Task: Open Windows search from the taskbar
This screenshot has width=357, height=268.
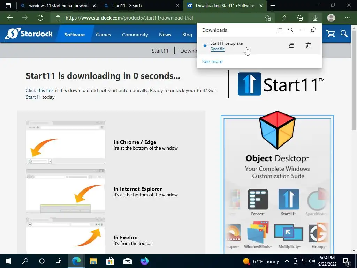Action: (25, 261)
